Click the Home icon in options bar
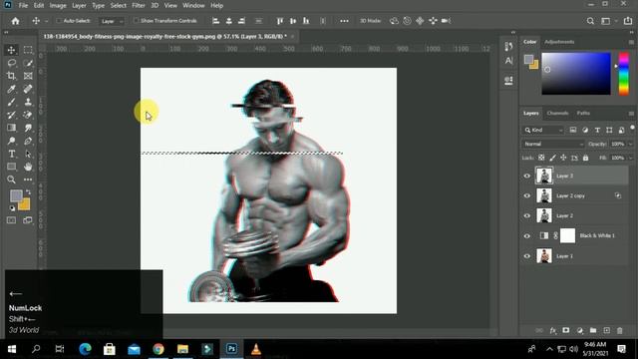The height and width of the screenshot is (359, 638). tap(16, 21)
